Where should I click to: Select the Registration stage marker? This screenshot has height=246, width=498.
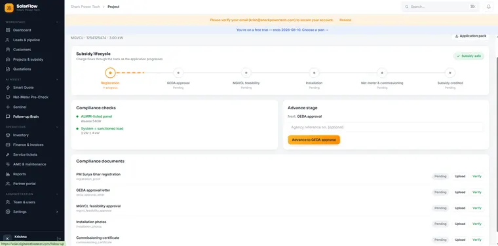(x=110, y=73)
